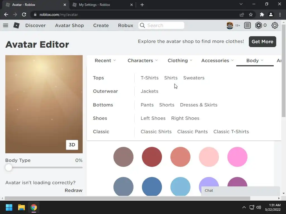Open the volume speaker tray icon
This screenshot has width=286, height=214.
pyautogui.click(x=258, y=207)
